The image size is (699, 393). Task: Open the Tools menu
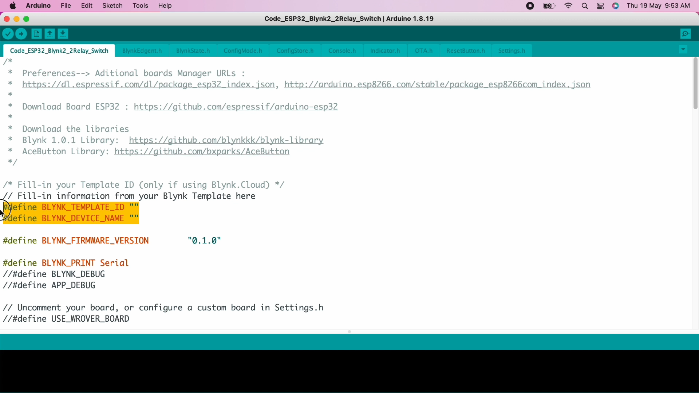(x=140, y=6)
